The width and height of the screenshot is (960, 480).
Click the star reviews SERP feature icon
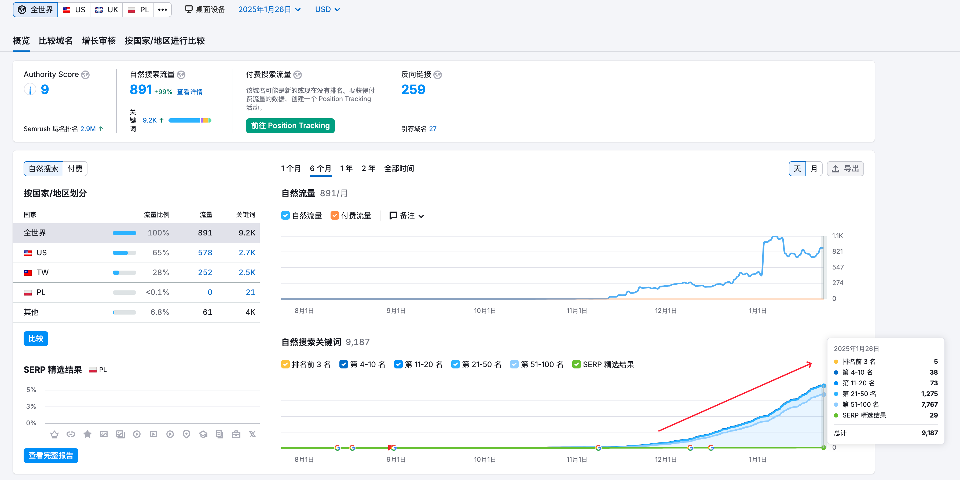tap(87, 434)
